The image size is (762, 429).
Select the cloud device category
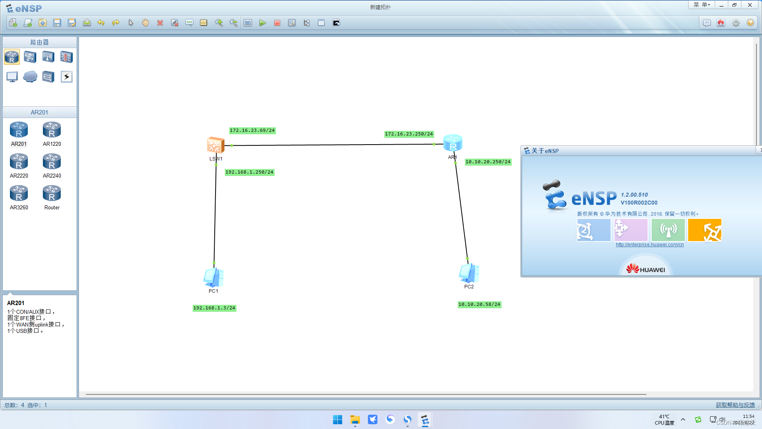click(30, 77)
